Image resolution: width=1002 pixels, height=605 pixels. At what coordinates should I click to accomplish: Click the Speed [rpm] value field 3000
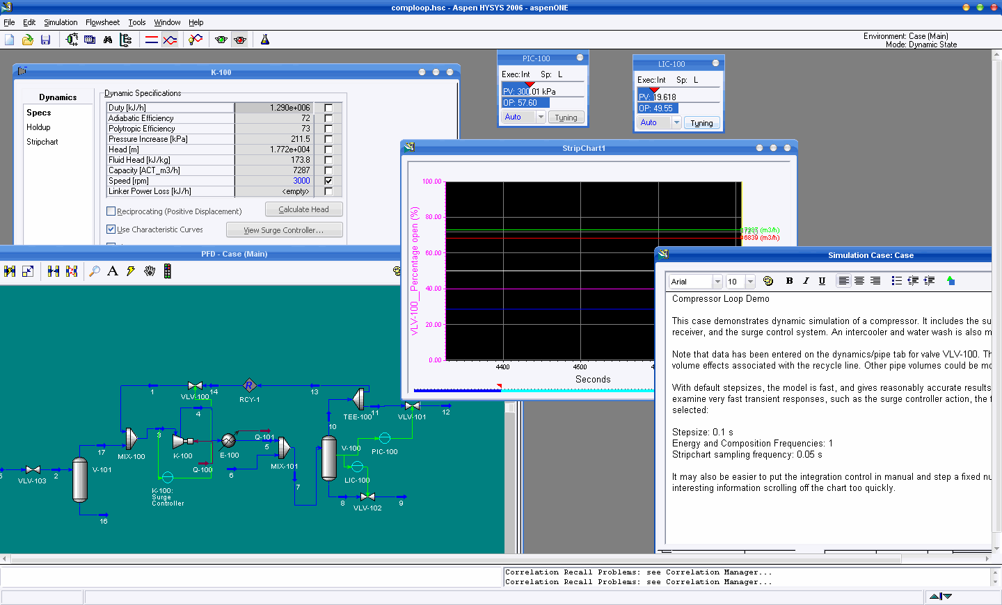coord(273,181)
